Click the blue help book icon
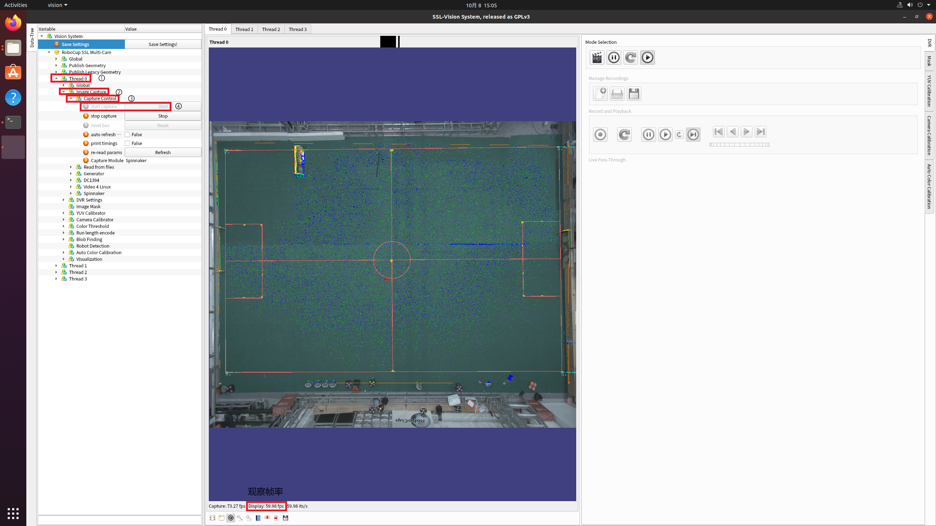 coord(258,518)
